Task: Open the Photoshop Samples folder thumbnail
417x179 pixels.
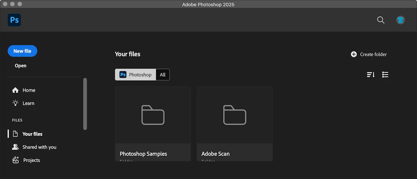Action: pos(153,115)
